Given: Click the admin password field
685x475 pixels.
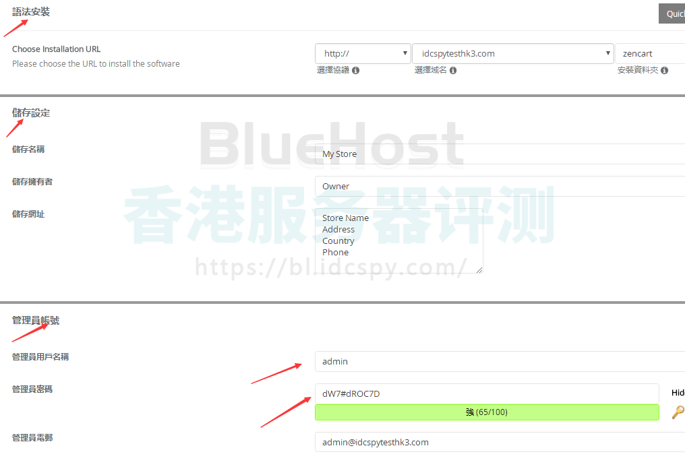Looking at the screenshot, I should pos(487,393).
